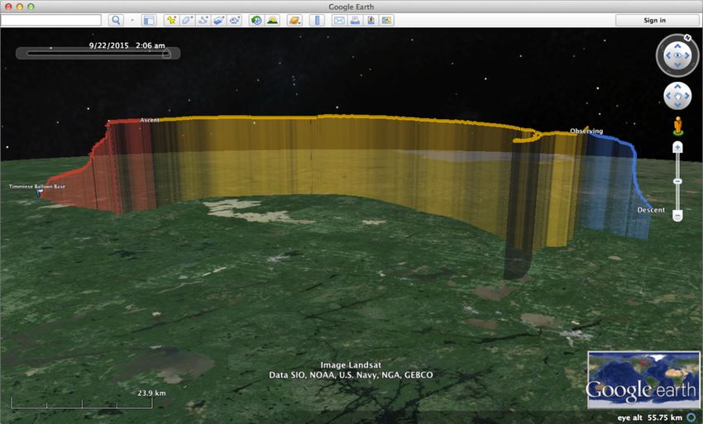Click the overview map thumbnail
This screenshot has height=424, width=703.
[x=643, y=379]
